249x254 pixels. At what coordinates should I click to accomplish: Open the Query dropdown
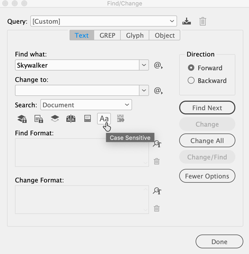[x=104, y=21]
